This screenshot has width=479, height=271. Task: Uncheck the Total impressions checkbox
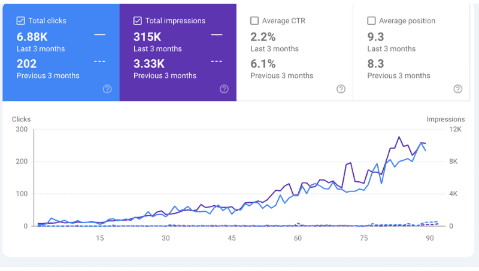pyautogui.click(x=138, y=21)
